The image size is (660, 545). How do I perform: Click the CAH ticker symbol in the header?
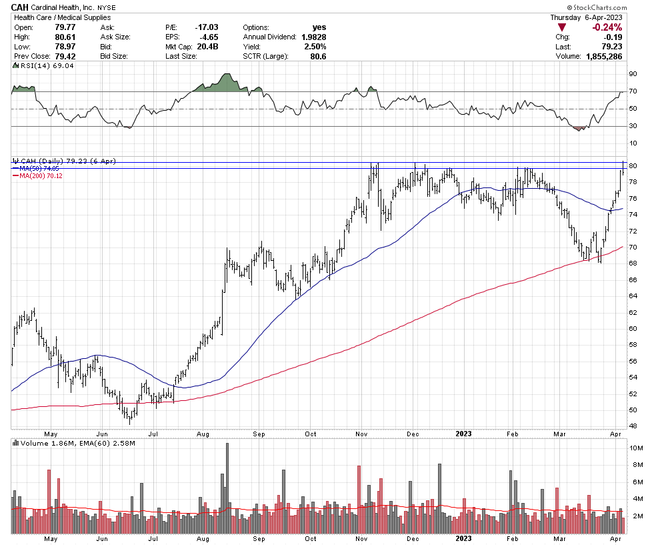click(x=20, y=7)
